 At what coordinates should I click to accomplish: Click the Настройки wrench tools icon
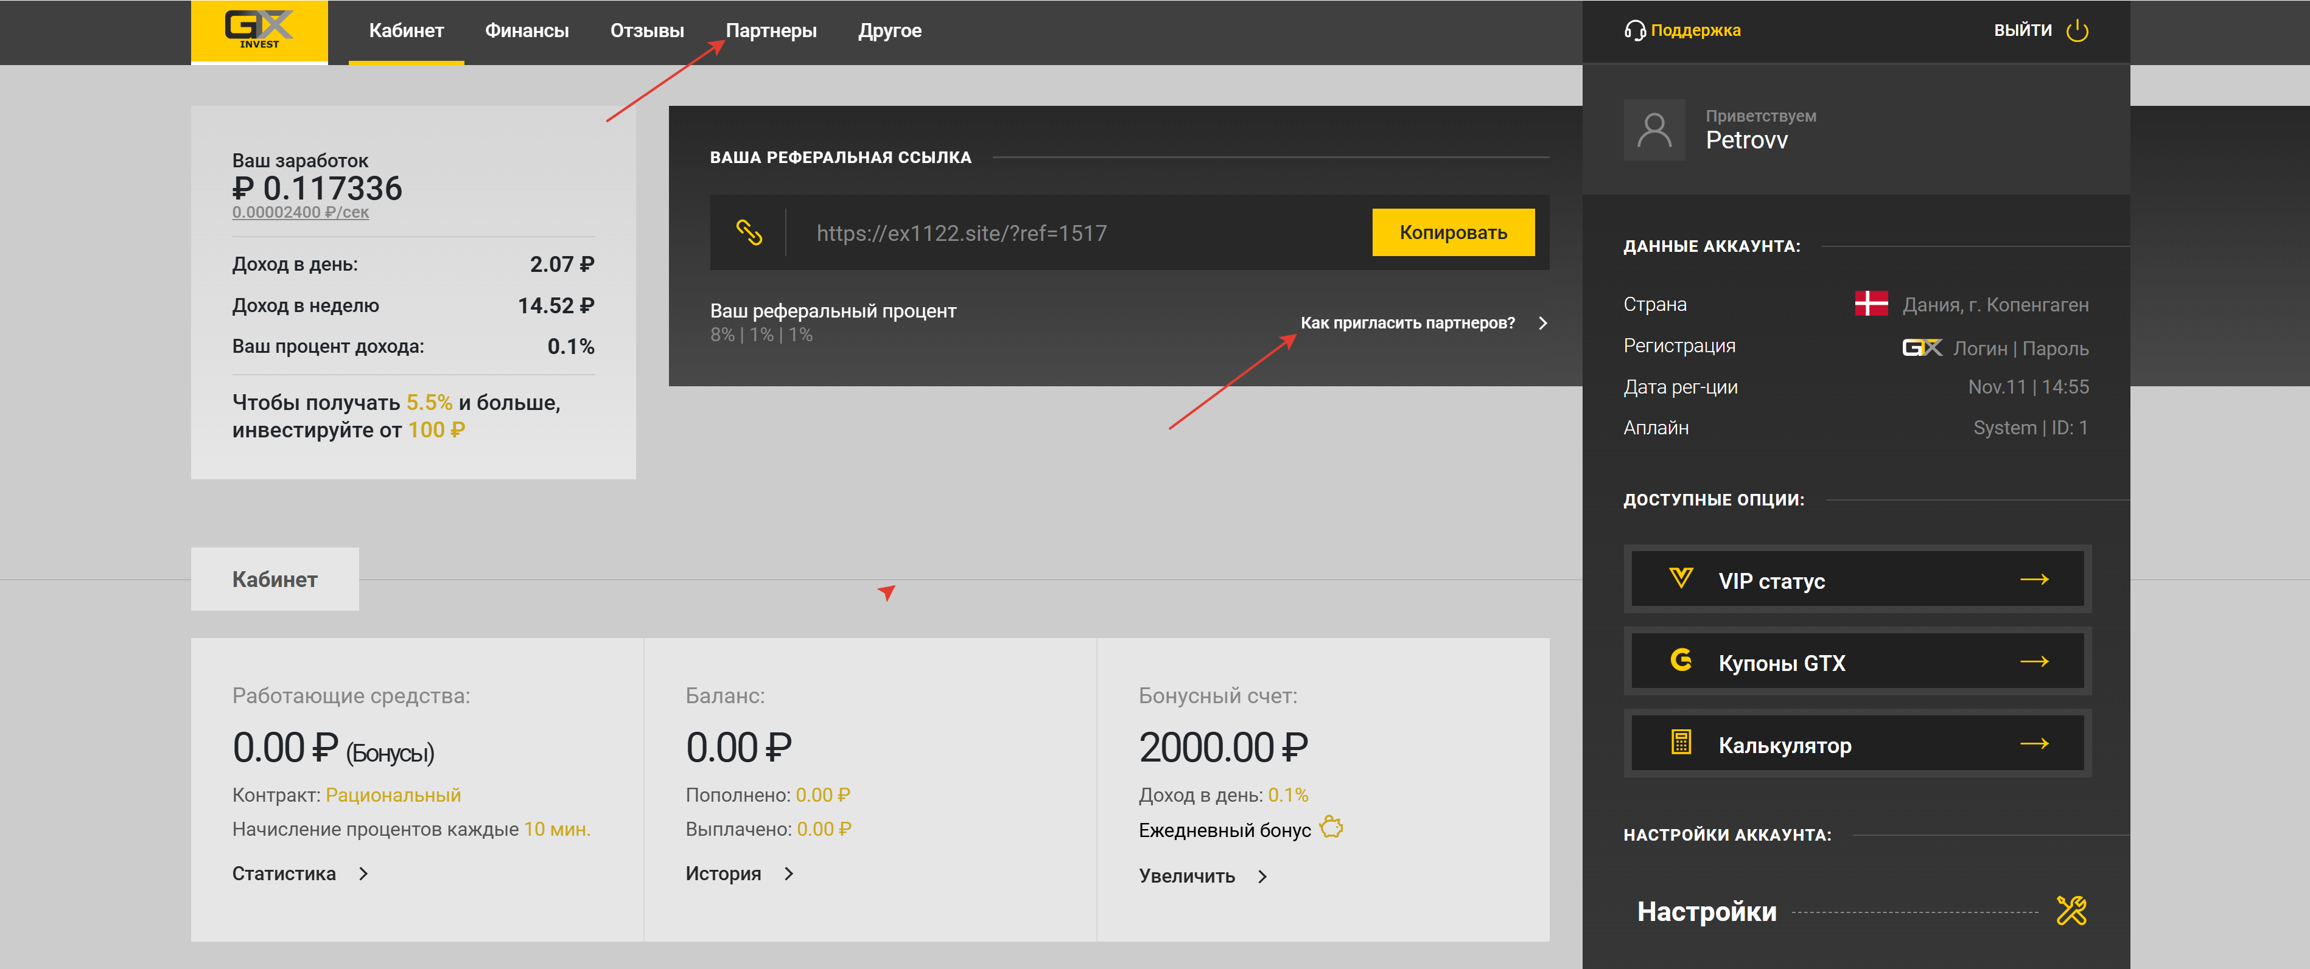click(2071, 911)
